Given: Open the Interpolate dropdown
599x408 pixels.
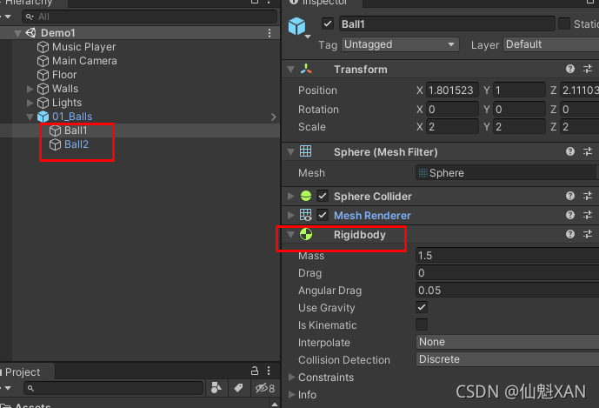Looking at the screenshot, I should (508, 342).
